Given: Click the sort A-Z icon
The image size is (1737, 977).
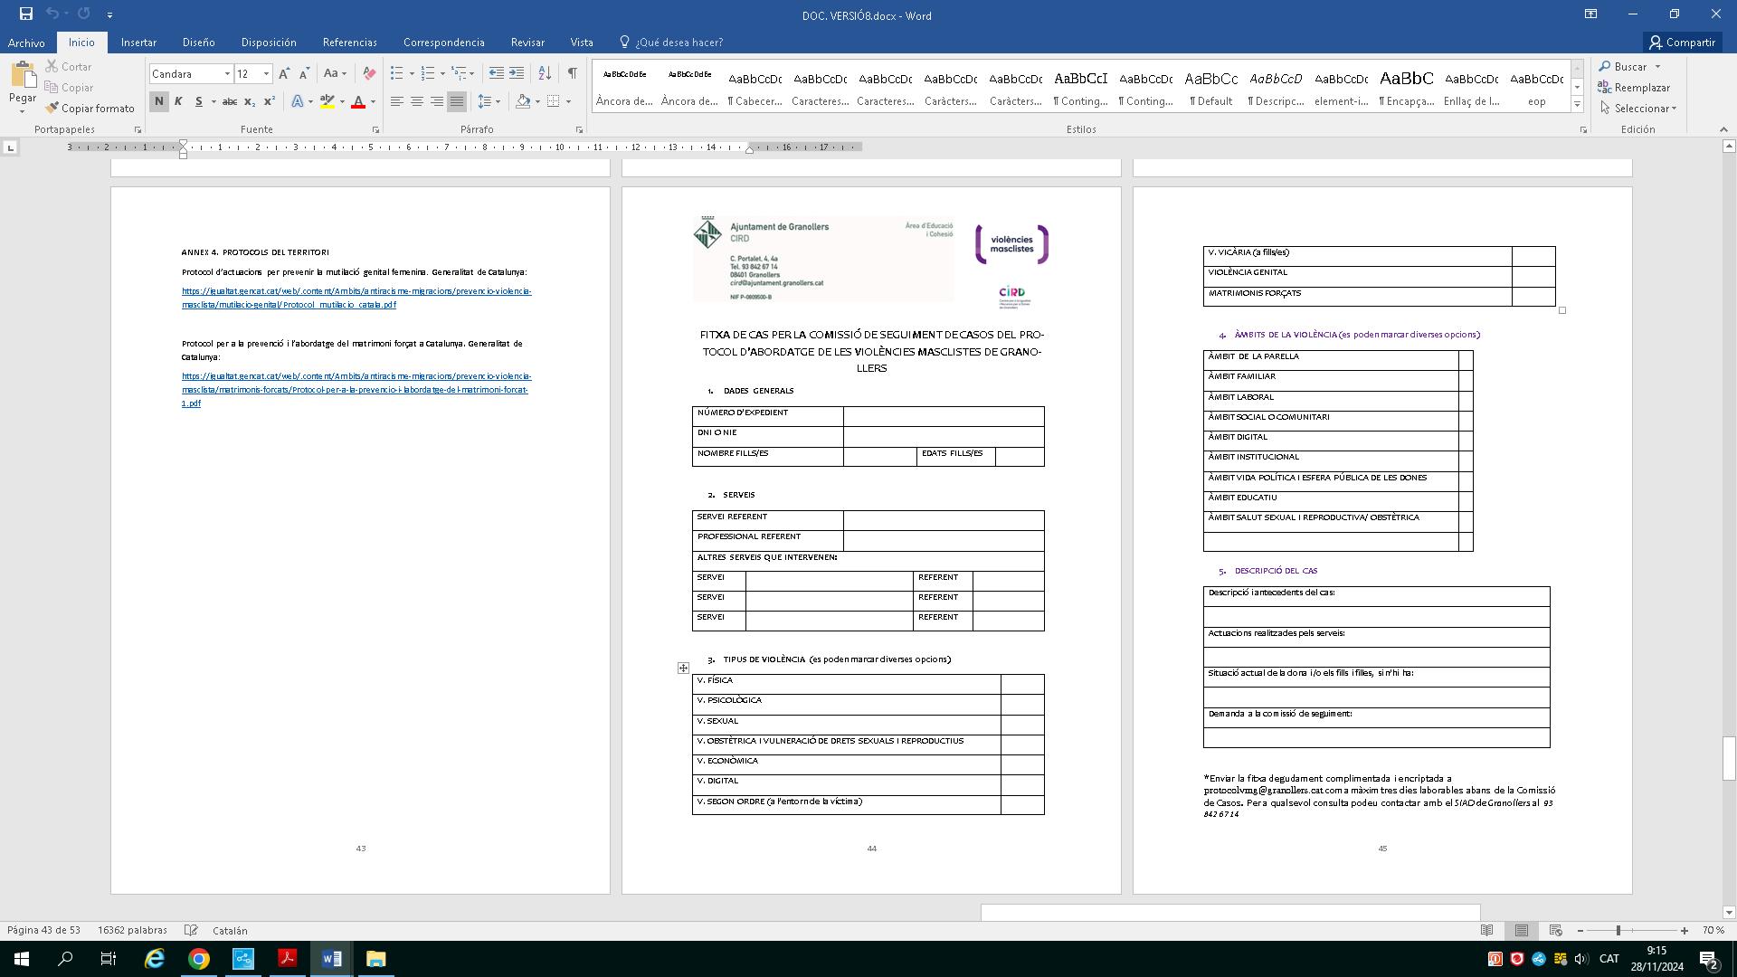Looking at the screenshot, I should 544,73.
